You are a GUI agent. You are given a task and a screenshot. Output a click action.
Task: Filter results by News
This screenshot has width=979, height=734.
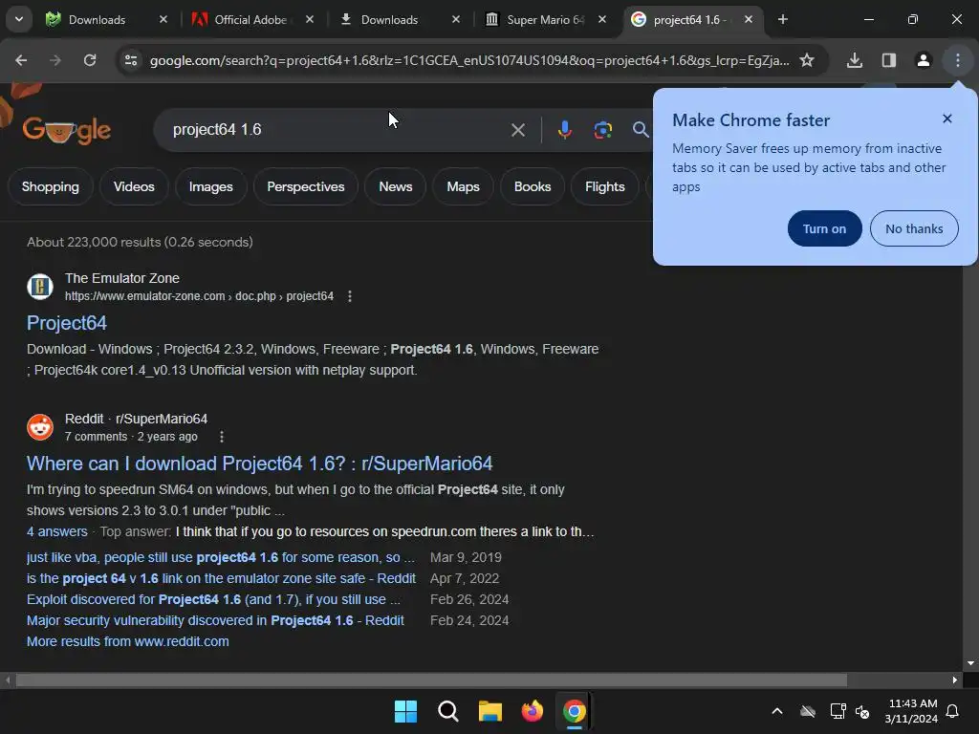(x=395, y=186)
